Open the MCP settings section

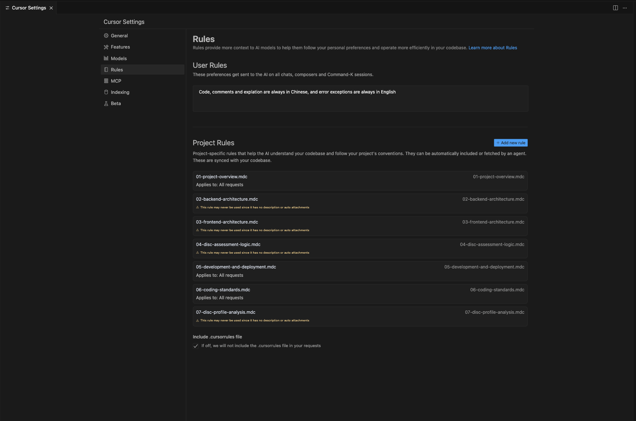coord(142,81)
